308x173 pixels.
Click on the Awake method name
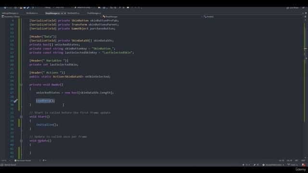(x=56, y=85)
